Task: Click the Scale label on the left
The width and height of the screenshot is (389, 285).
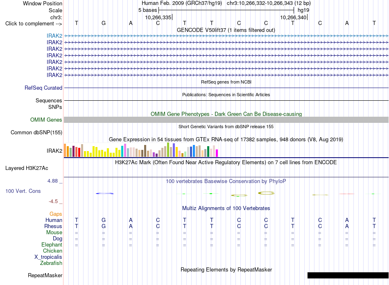Action: (56, 10)
